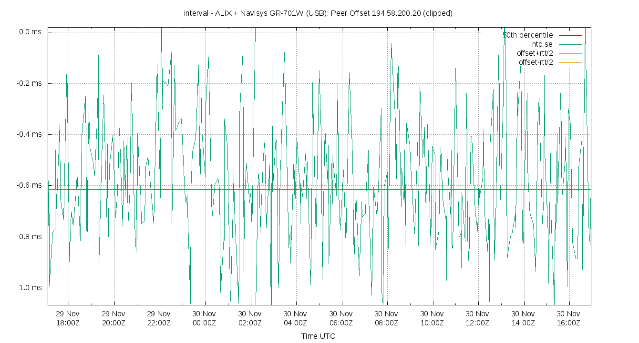Click the line sample beside 'ntp.se' in the legend

pyautogui.click(x=569, y=44)
